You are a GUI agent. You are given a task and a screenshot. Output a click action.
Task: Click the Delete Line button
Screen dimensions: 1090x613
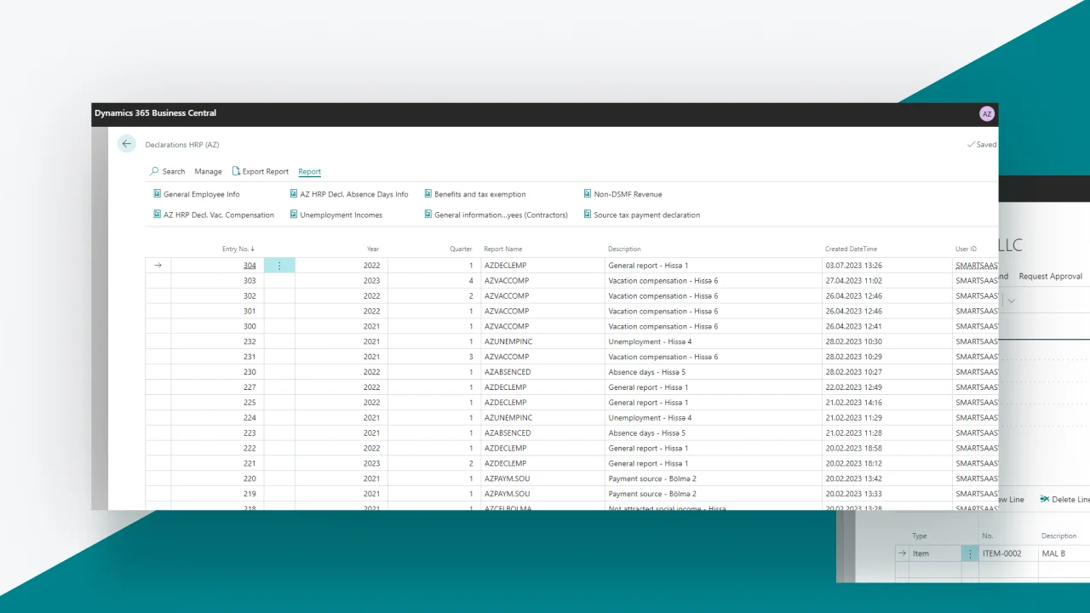[1064, 499]
